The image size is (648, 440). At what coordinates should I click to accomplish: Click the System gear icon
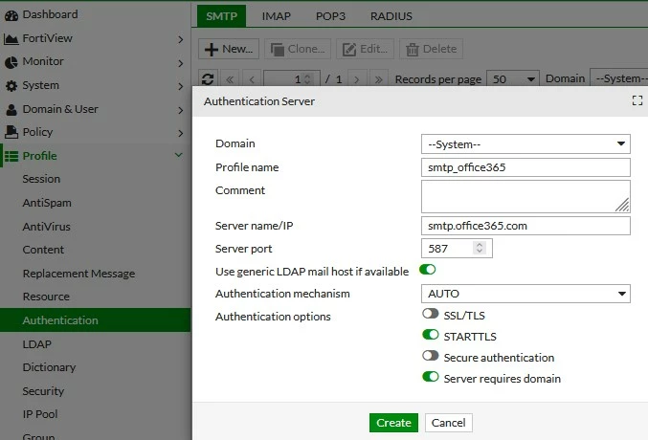pyautogui.click(x=11, y=86)
